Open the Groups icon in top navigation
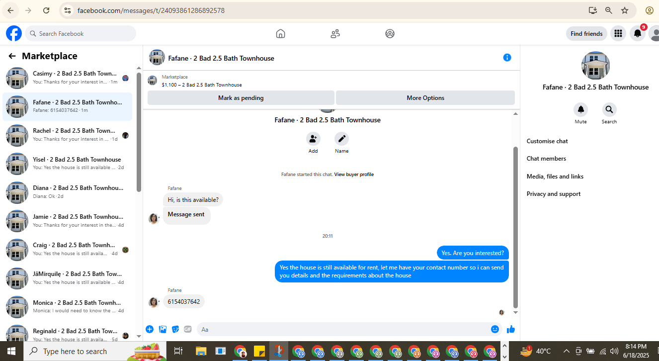 click(x=390, y=34)
